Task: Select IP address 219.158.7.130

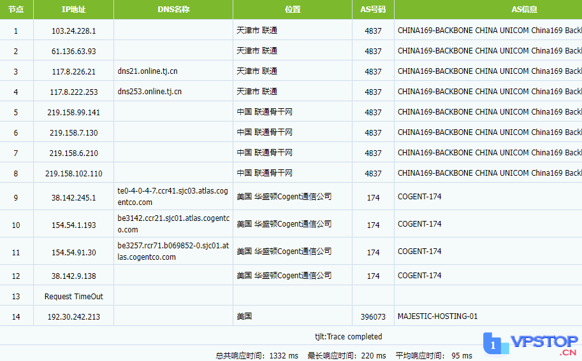Action: tap(73, 132)
